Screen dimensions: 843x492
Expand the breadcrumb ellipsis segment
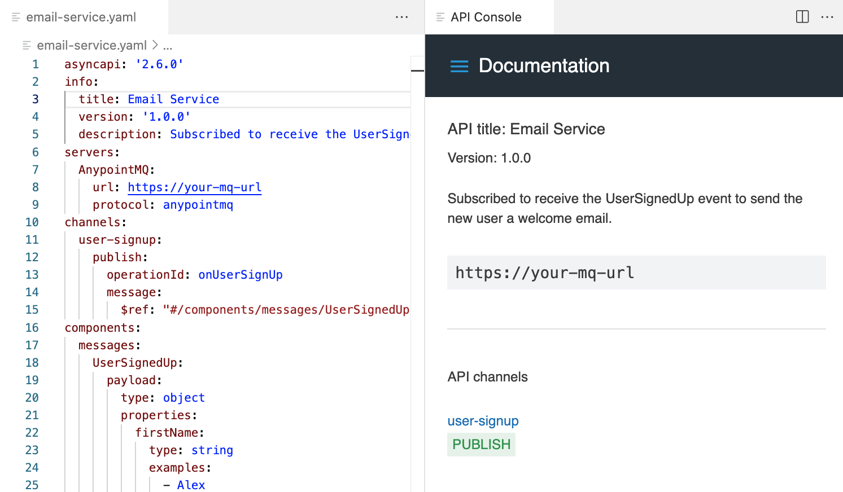(168, 45)
